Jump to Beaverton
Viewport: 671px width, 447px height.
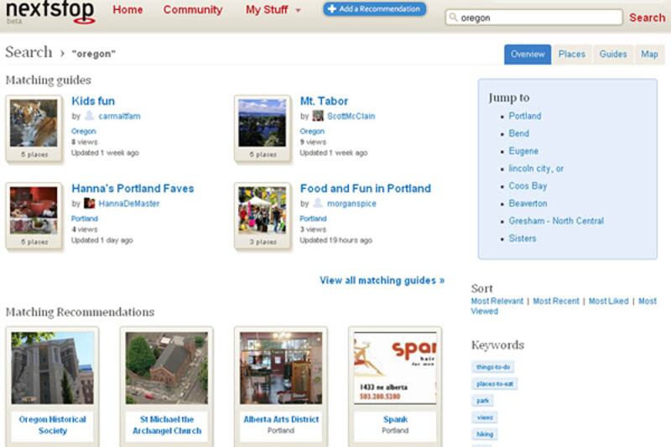[x=528, y=204]
